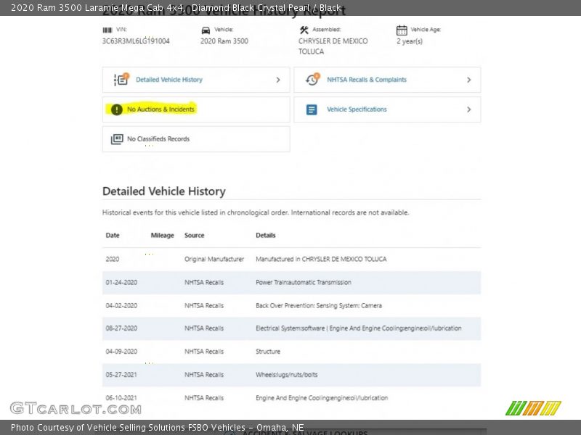Click the VIN barcode icon
This screenshot has width=581, height=435.
107,30
